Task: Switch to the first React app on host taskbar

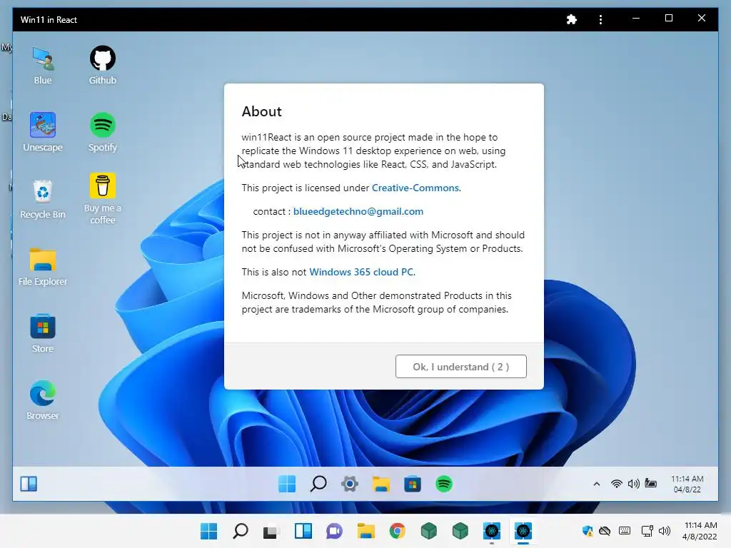Action: coord(491,531)
